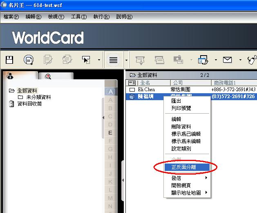Select 正反面分離 in context menu

coord(187,167)
